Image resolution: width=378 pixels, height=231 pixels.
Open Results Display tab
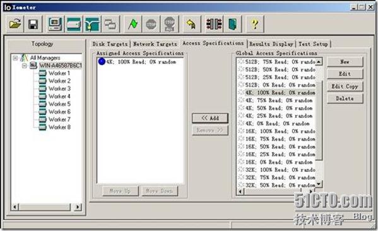(271, 44)
